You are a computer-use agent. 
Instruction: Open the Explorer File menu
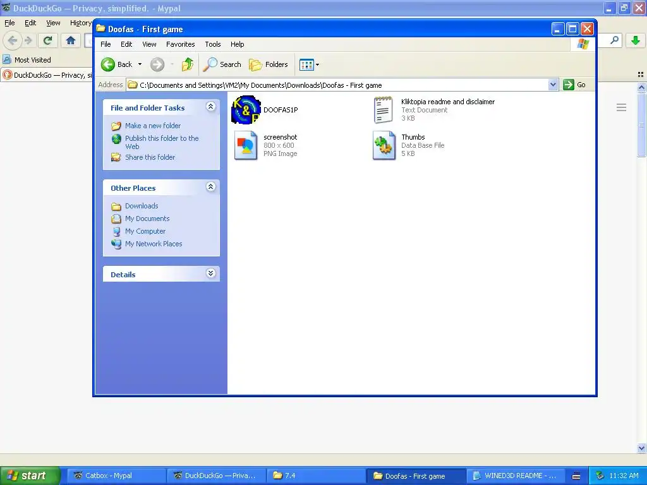pyautogui.click(x=106, y=44)
